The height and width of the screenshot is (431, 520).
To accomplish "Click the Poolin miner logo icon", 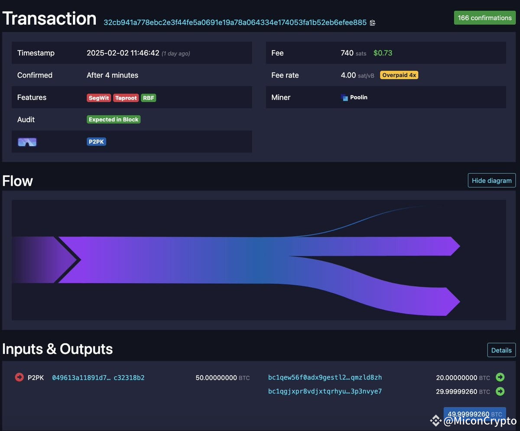I will (x=344, y=97).
